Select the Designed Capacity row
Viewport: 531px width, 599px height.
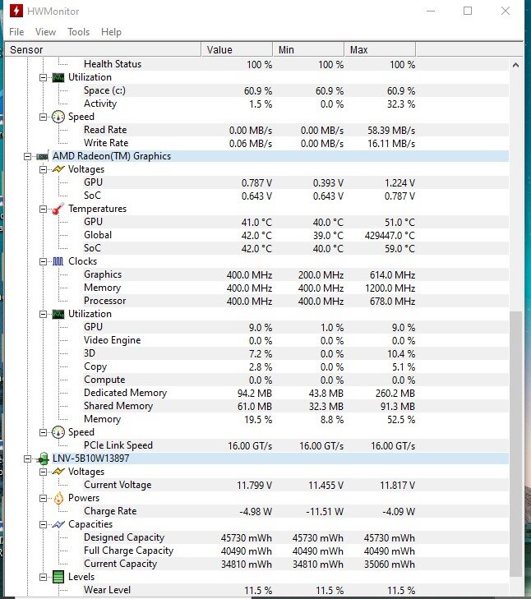[296, 538]
